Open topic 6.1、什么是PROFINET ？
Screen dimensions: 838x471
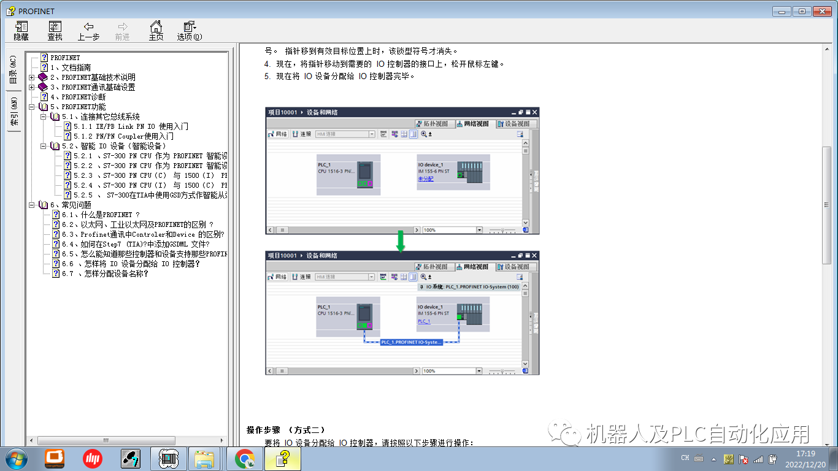coord(101,215)
